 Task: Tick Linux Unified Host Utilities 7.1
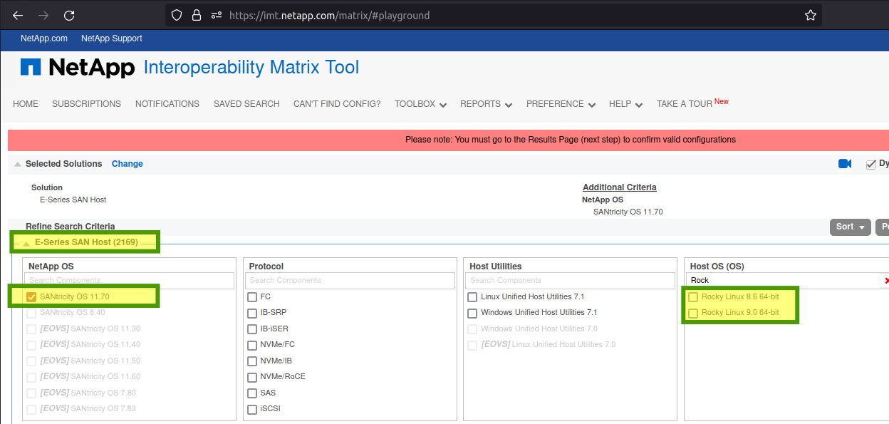point(472,296)
